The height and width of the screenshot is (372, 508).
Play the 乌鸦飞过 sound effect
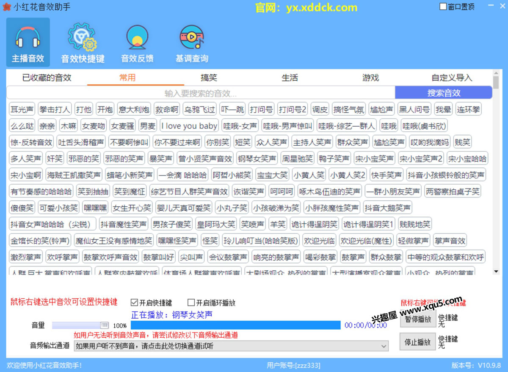point(199,109)
